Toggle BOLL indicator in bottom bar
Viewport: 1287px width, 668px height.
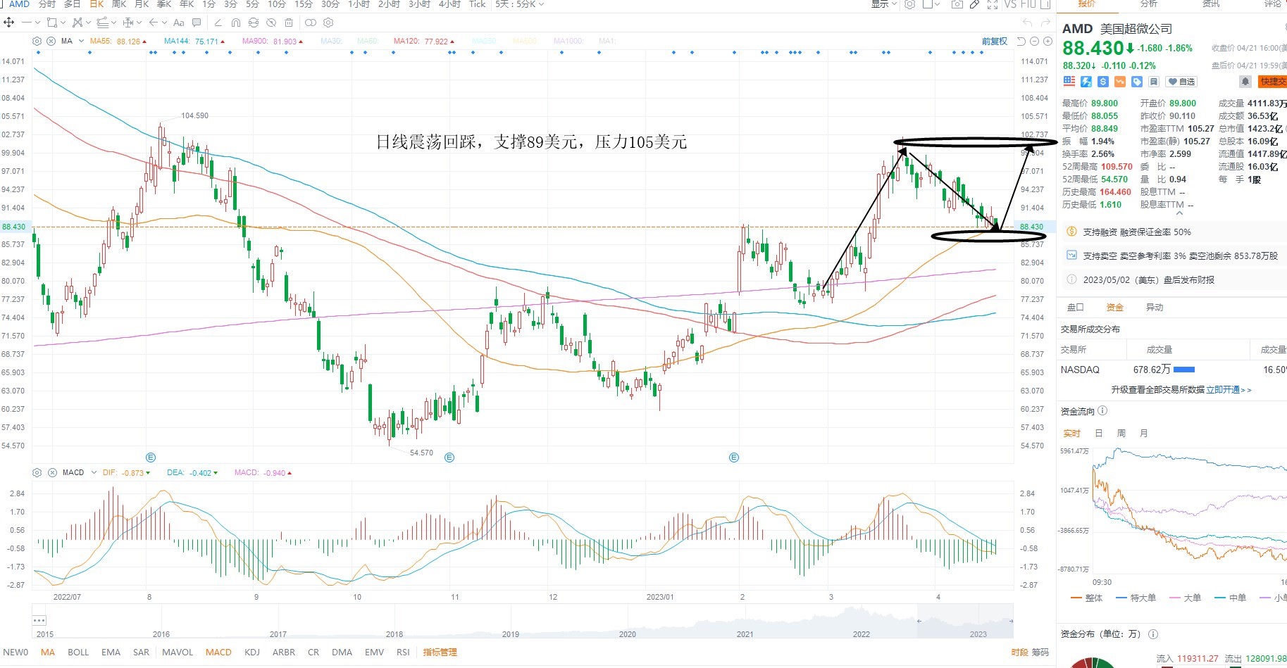[78, 653]
